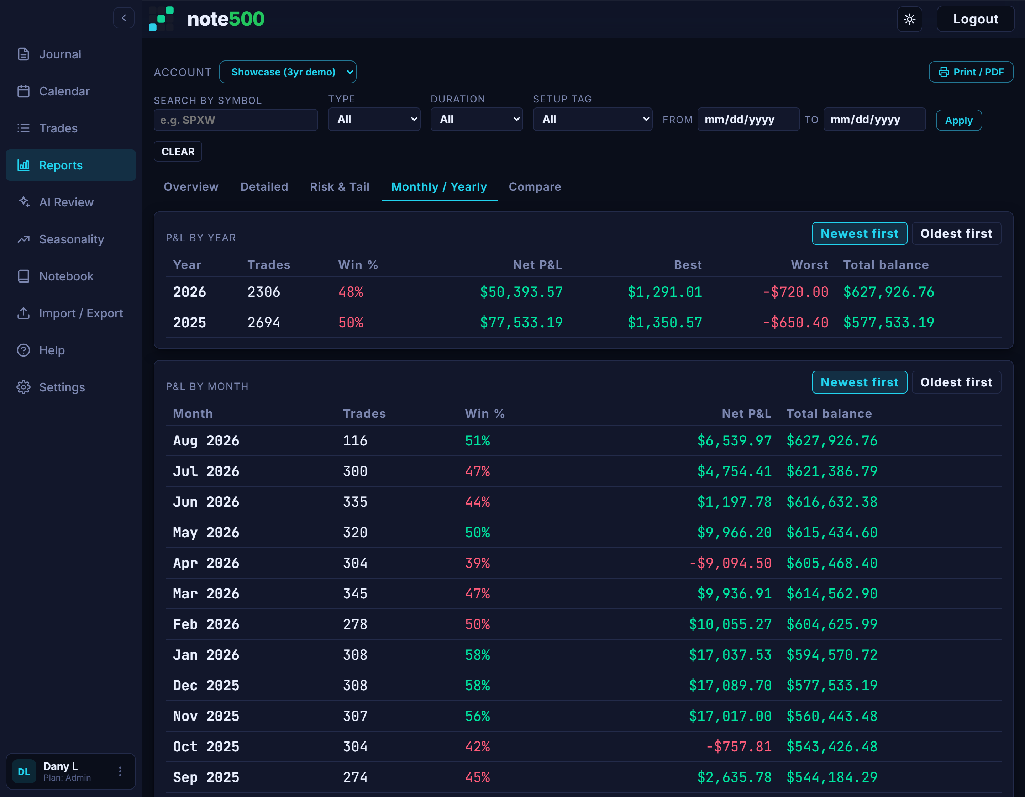Open the user menu three-dot icon
The width and height of the screenshot is (1025, 797).
click(120, 771)
